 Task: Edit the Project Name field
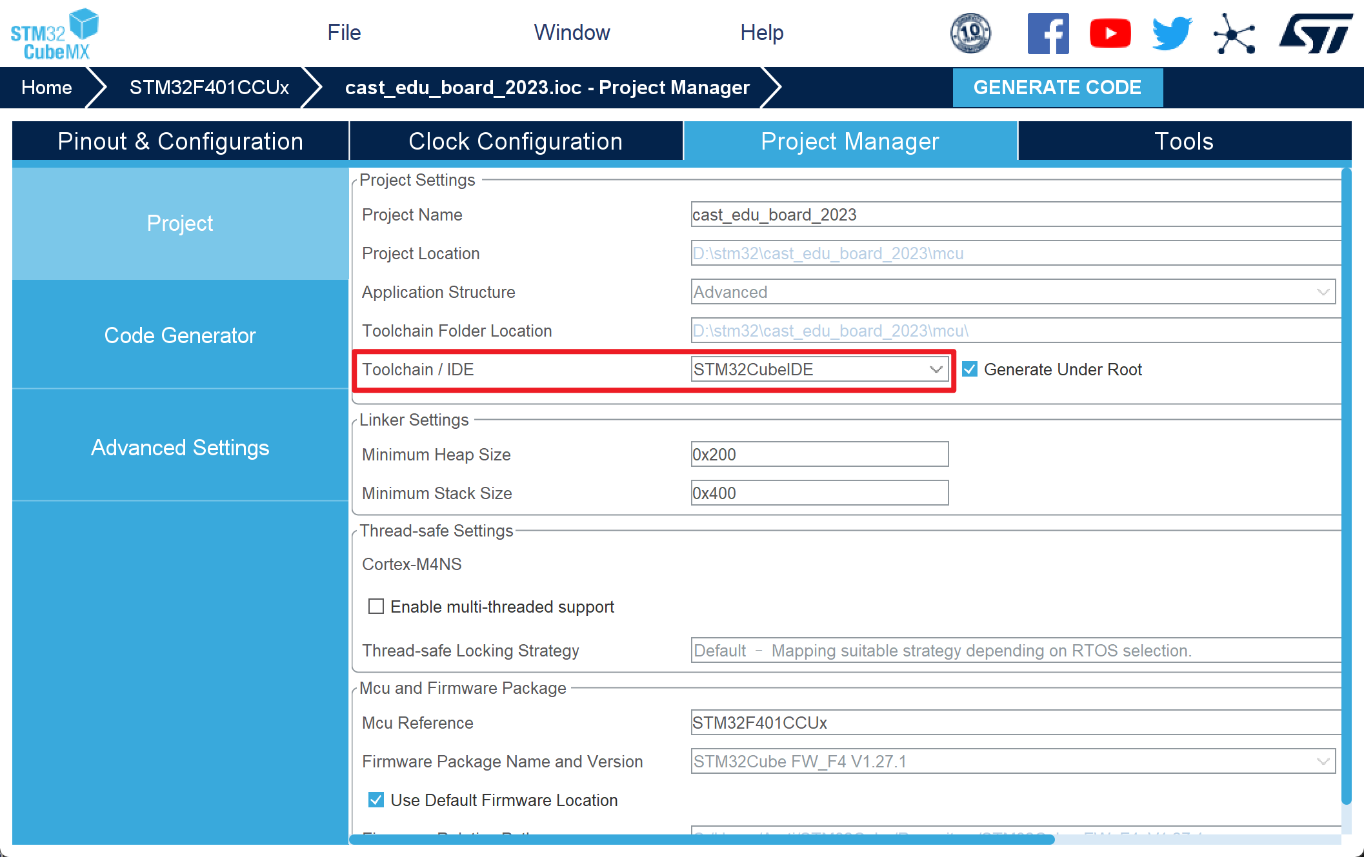pos(1016,215)
